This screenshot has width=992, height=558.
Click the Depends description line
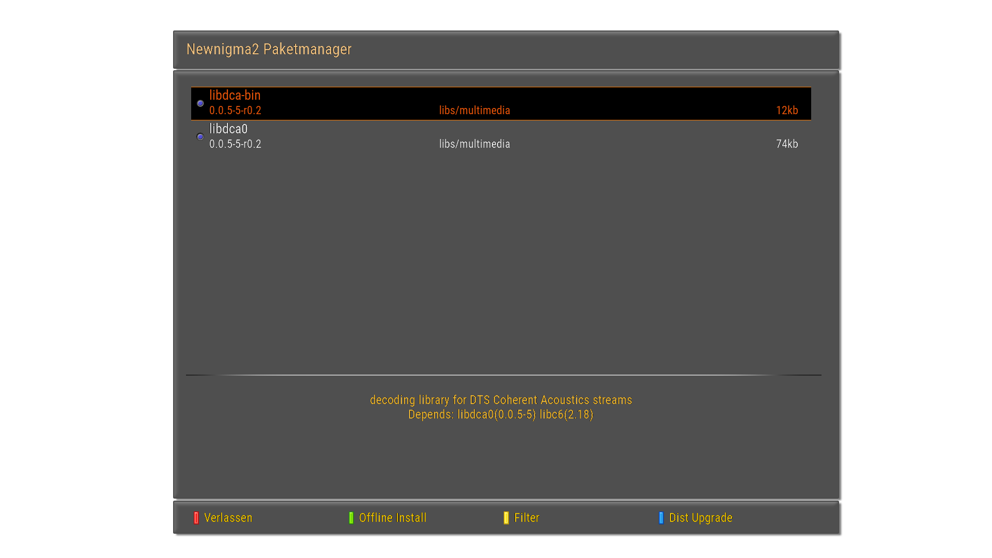(x=501, y=414)
